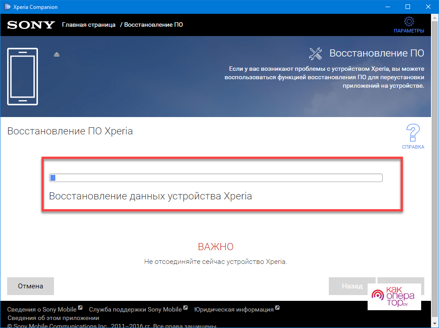Image resolution: width=439 pixels, height=328 pixels.
Task: Click external-link arrow after Юридическая информация
Action: click(x=277, y=308)
